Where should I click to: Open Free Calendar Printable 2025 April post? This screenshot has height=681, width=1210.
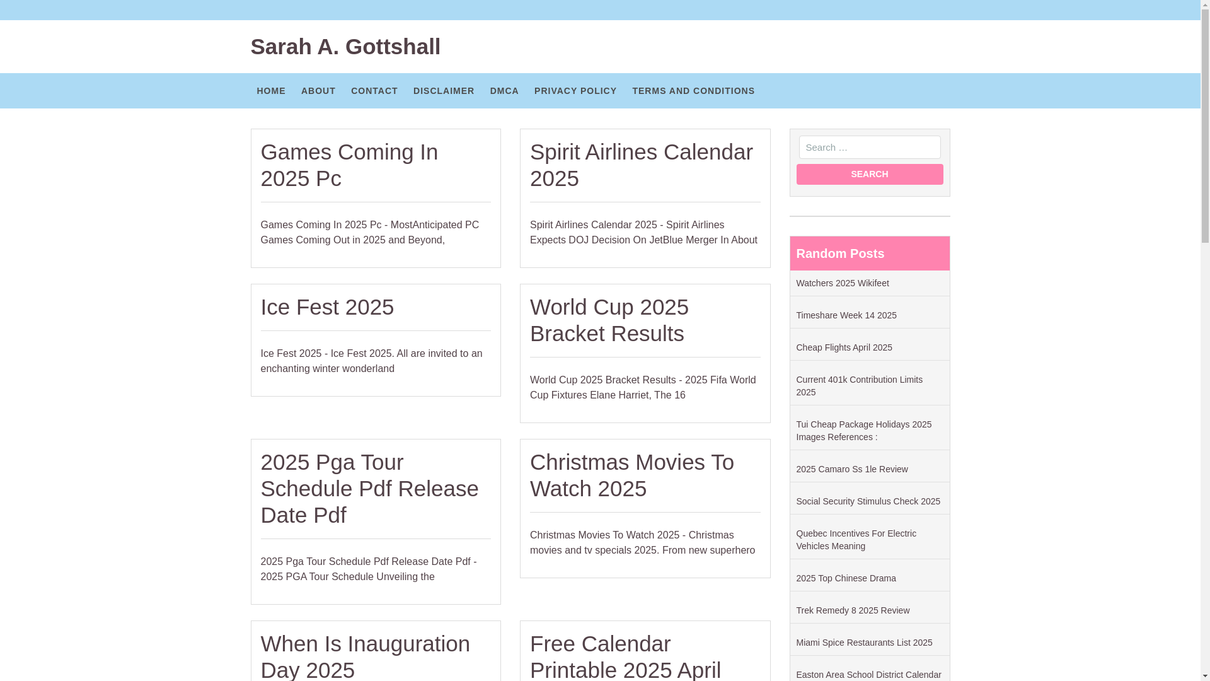coord(625,656)
